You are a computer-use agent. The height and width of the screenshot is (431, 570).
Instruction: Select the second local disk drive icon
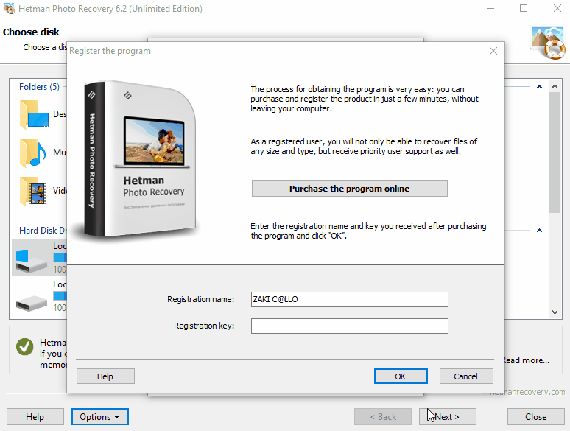tap(31, 303)
